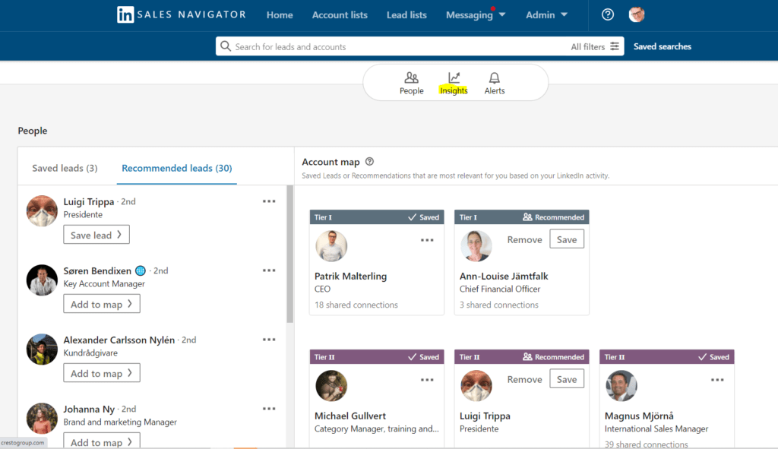Select the Insights chart icon
The image size is (778, 449).
coord(454,78)
